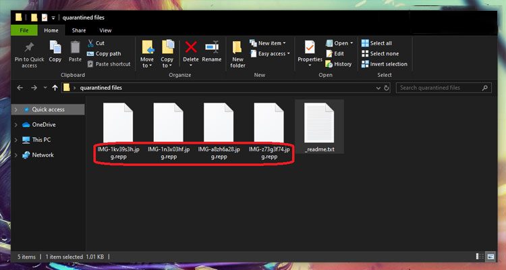Switch to details view layout
This screenshot has height=270, width=506.
[x=480, y=256]
